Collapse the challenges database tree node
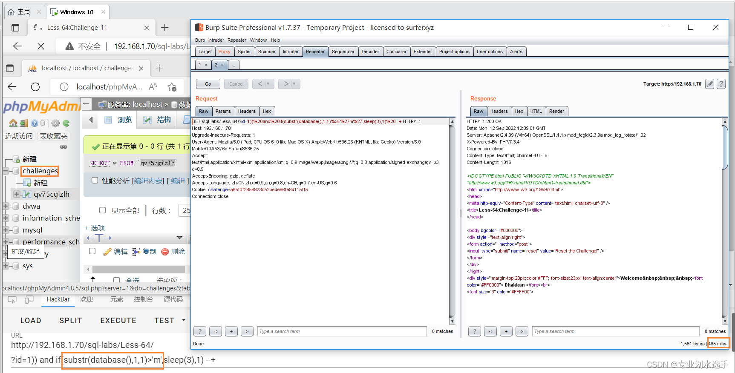 point(6,171)
